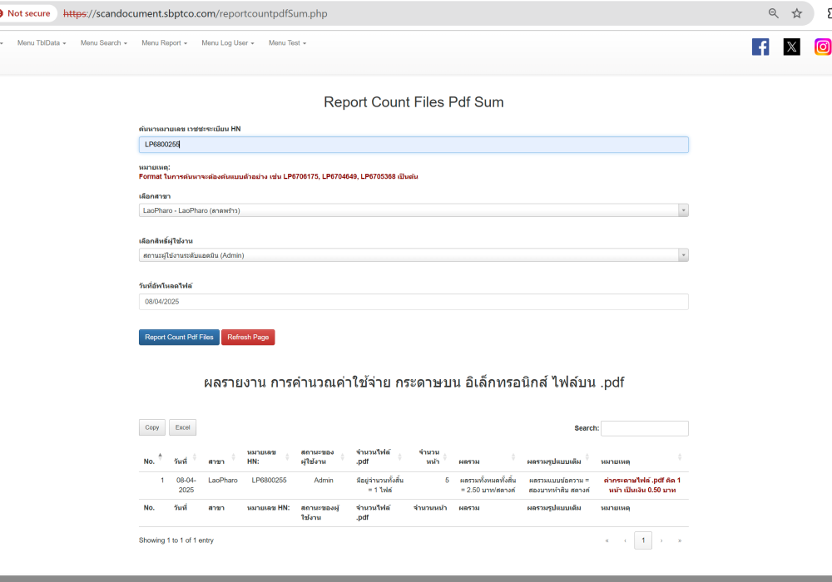Open the Menu Report menu
This screenshot has width=832, height=582.
pyautogui.click(x=164, y=43)
